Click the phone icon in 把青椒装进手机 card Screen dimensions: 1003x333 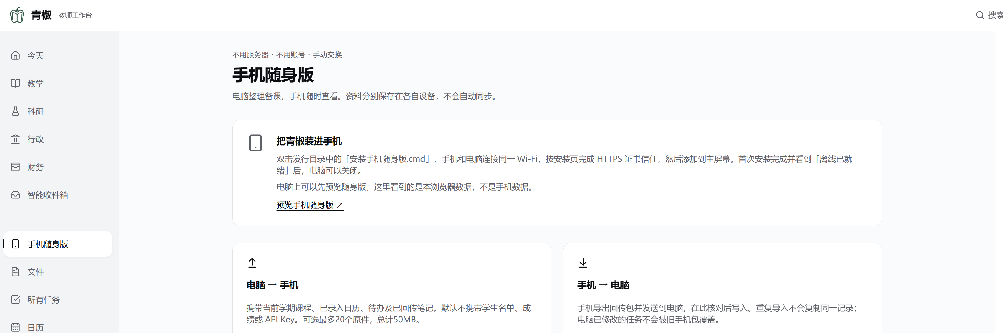tap(255, 143)
